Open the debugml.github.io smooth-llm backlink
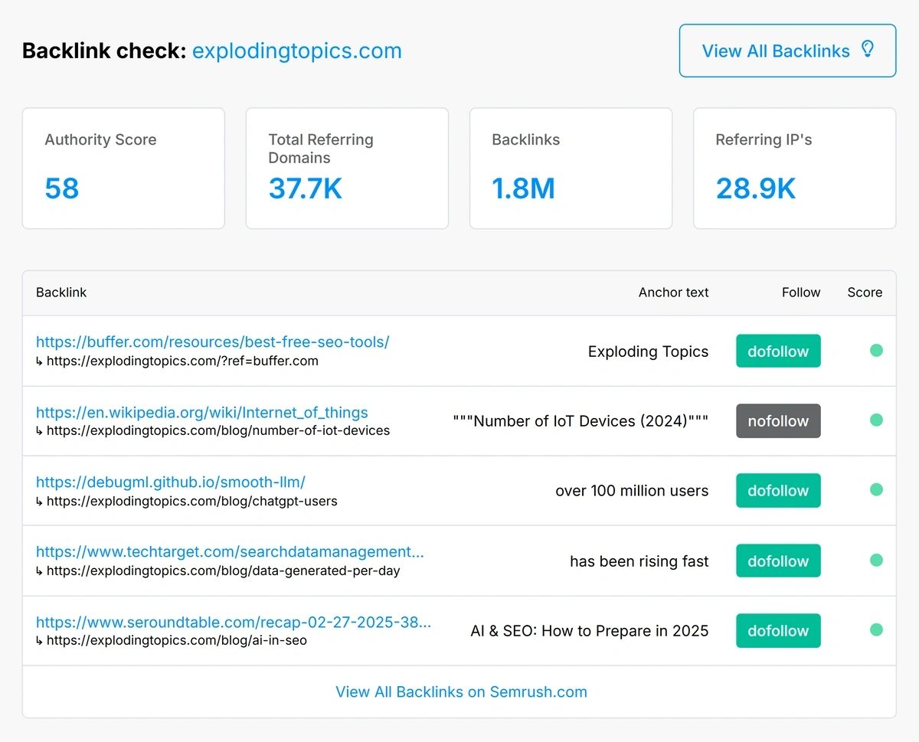 (x=171, y=482)
